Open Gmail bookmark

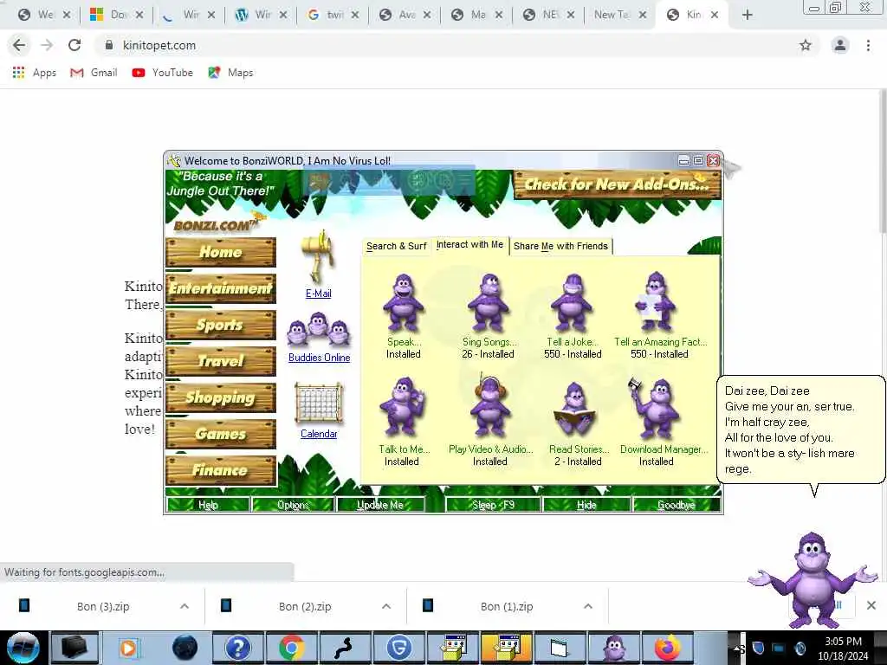(x=94, y=73)
